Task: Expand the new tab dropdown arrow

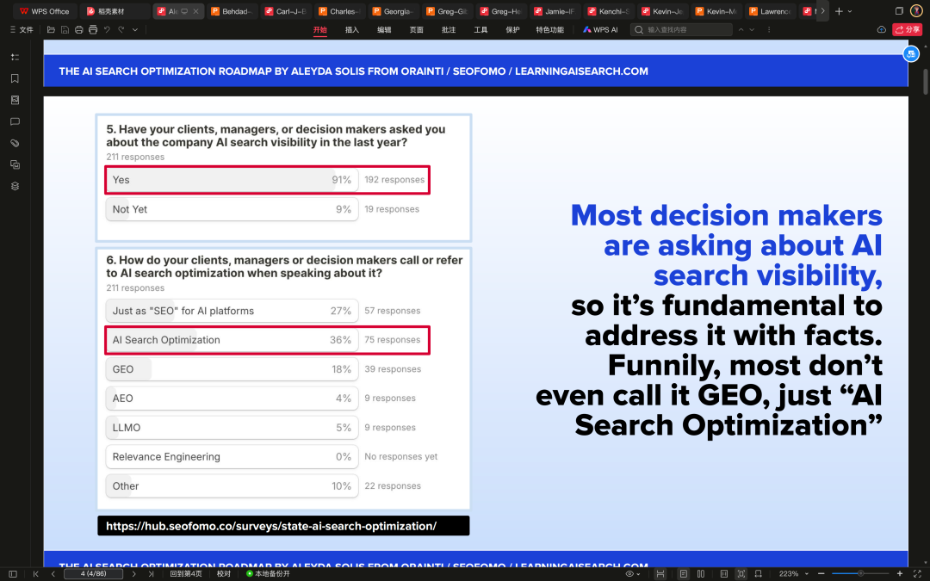Action: tap(850, 11)
